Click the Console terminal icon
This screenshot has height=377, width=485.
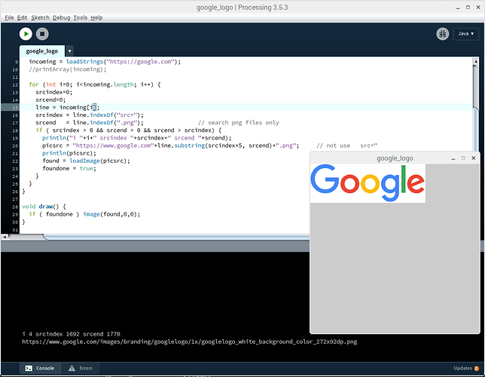coord(29,368)
